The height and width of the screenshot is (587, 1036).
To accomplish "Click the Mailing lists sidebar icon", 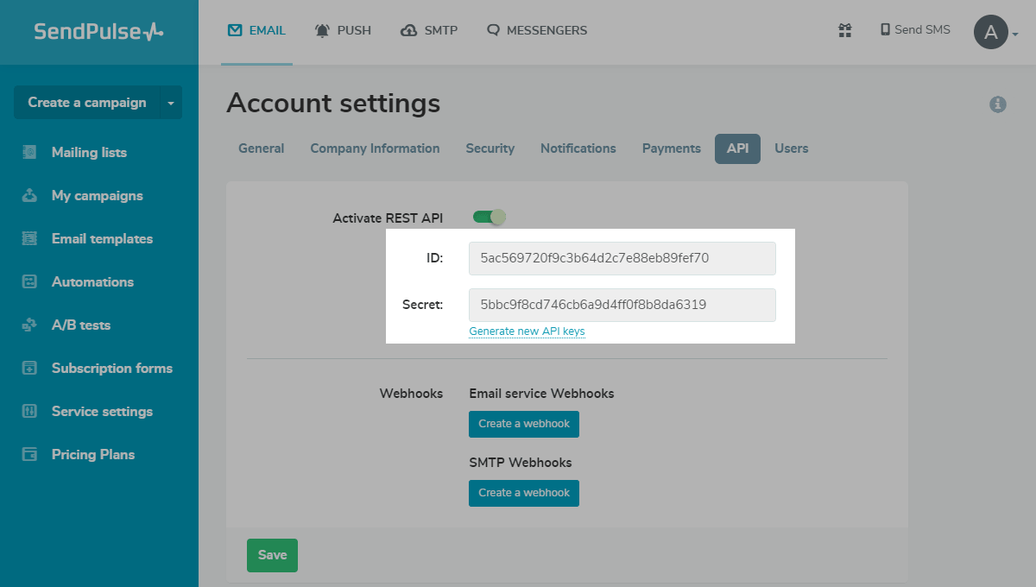I will tap(29, 152).
